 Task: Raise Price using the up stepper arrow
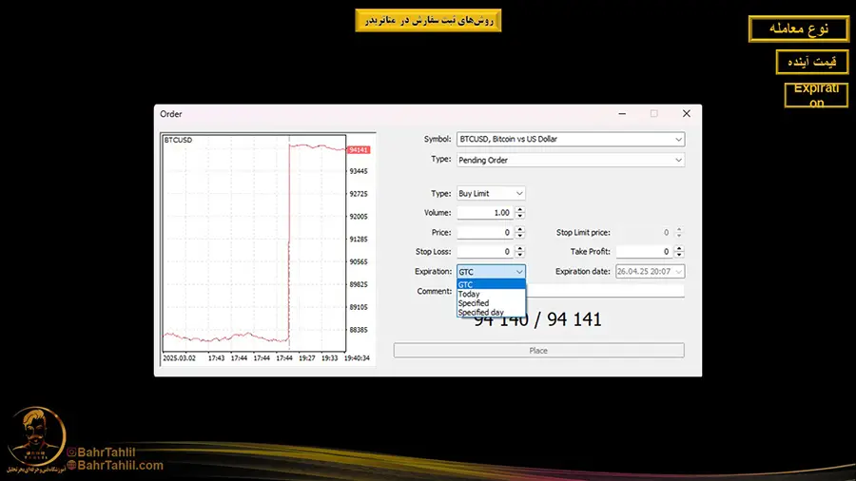point(519,229)
